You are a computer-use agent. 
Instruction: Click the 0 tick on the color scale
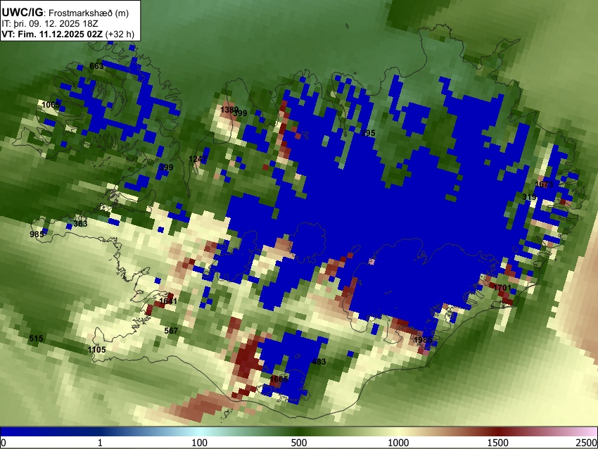click(x=4, y=443)
